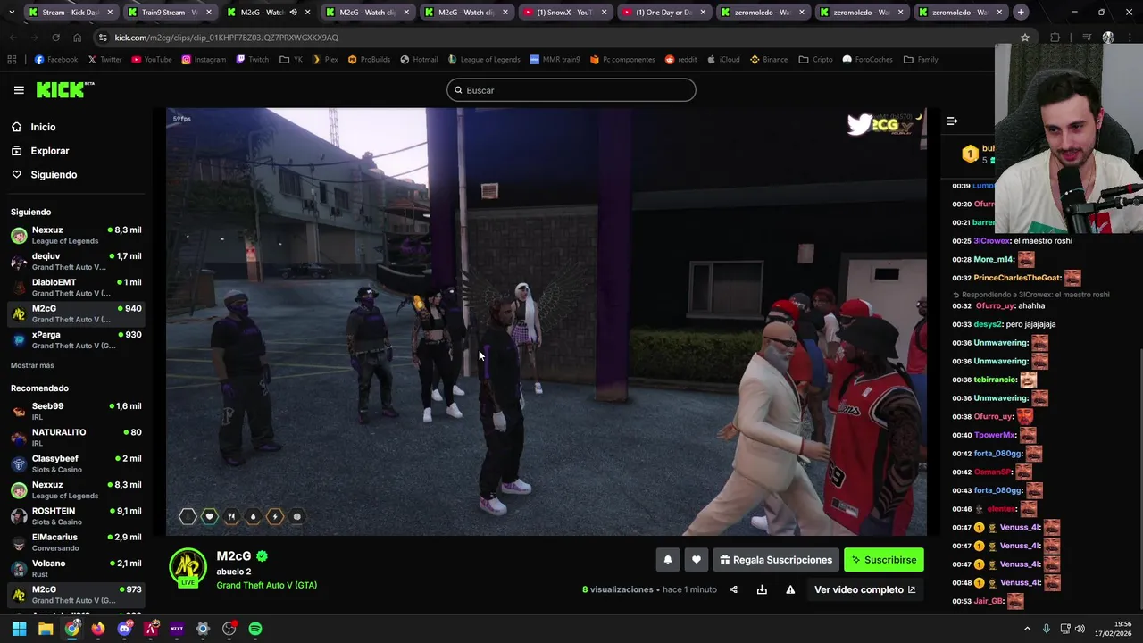The image size is (1143, 643).
Task: Share the clip via share icon
Action: 733,589
